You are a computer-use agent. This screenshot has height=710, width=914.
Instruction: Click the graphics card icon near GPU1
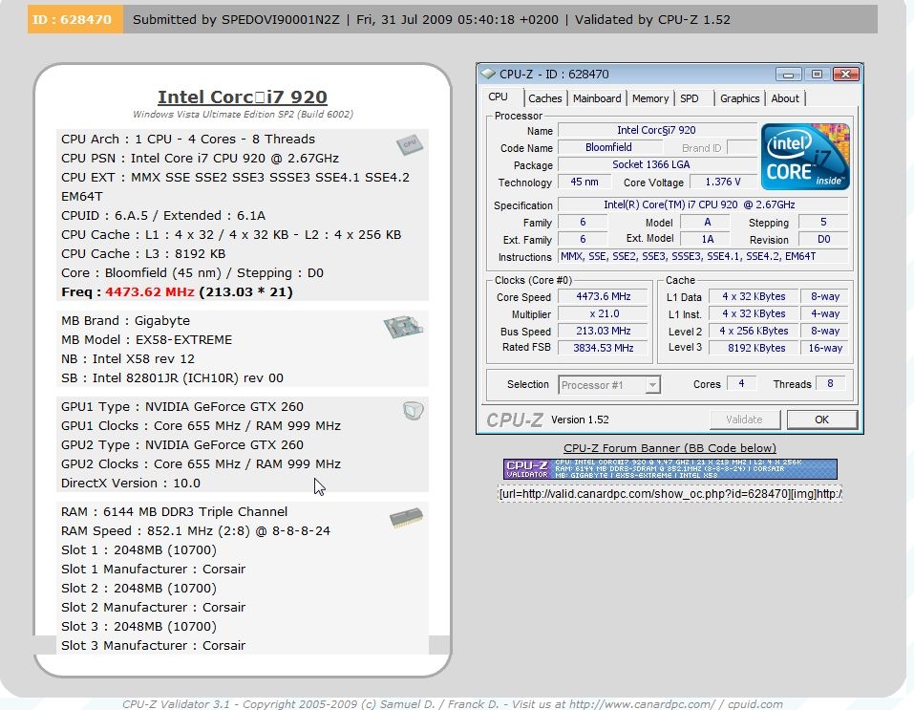coord(412,411)
